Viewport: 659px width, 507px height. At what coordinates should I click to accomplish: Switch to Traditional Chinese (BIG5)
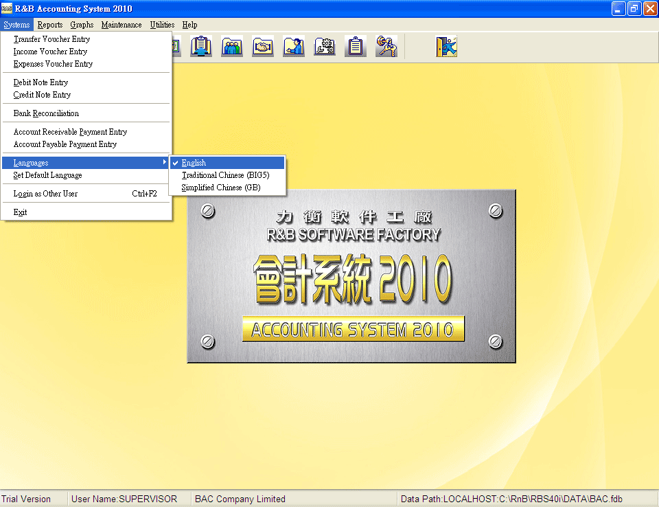click(227, 175)
